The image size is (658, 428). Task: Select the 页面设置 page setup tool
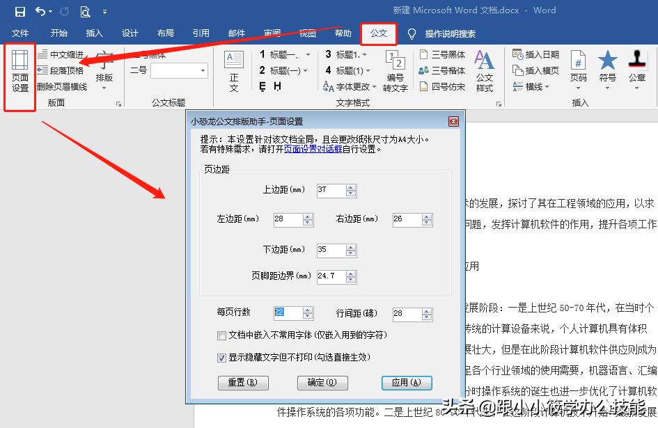pyautogui.click(x=19, y=72)
